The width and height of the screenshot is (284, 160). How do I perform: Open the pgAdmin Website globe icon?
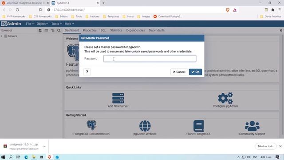point(145,126)
